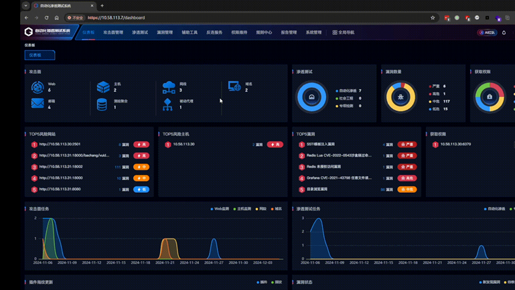Click the Web globe icon in 攻击面

38,87
